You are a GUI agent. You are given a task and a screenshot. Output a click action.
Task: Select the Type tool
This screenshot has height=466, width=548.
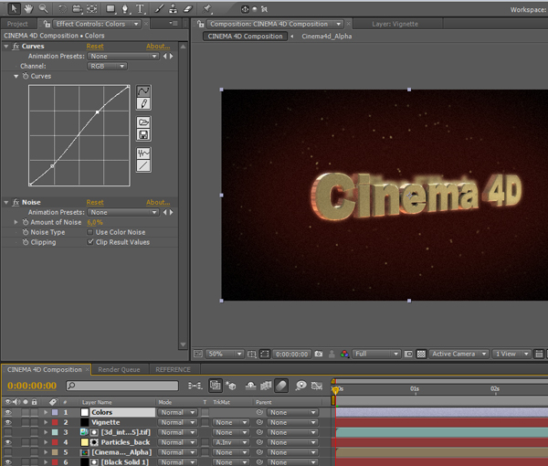coord(140,9)
